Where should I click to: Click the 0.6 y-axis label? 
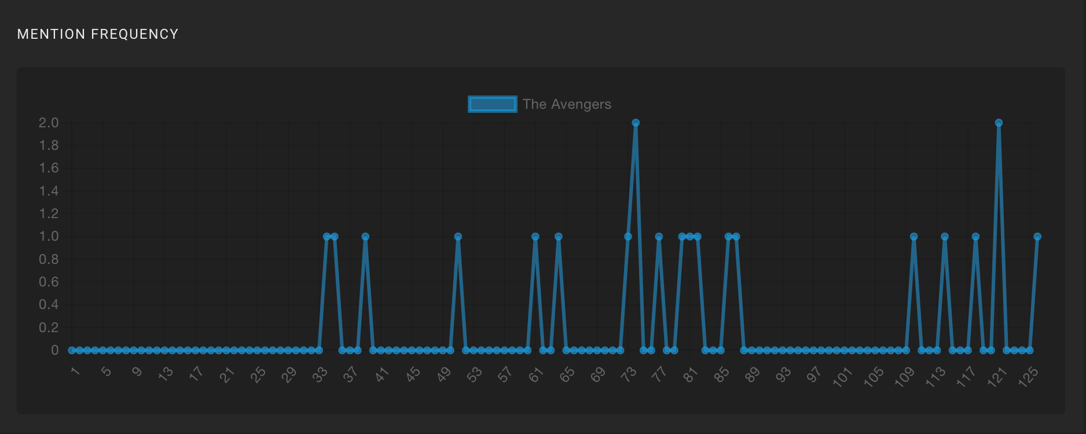[x=49, y=282]
